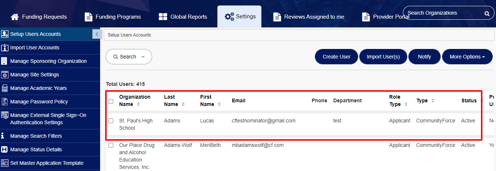The image size is (496, 171).
Task: Click the Global Reports grid icon
Action: (x=163, y=17)
